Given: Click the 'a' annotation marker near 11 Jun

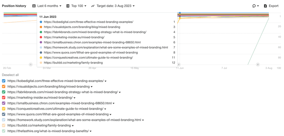Looking at the screenshot, I should pos(179,65).
